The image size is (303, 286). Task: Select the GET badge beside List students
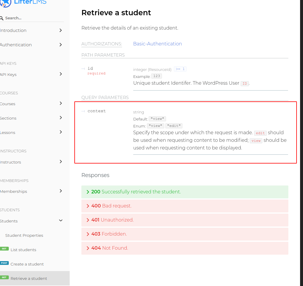click(x=4, y=248)
